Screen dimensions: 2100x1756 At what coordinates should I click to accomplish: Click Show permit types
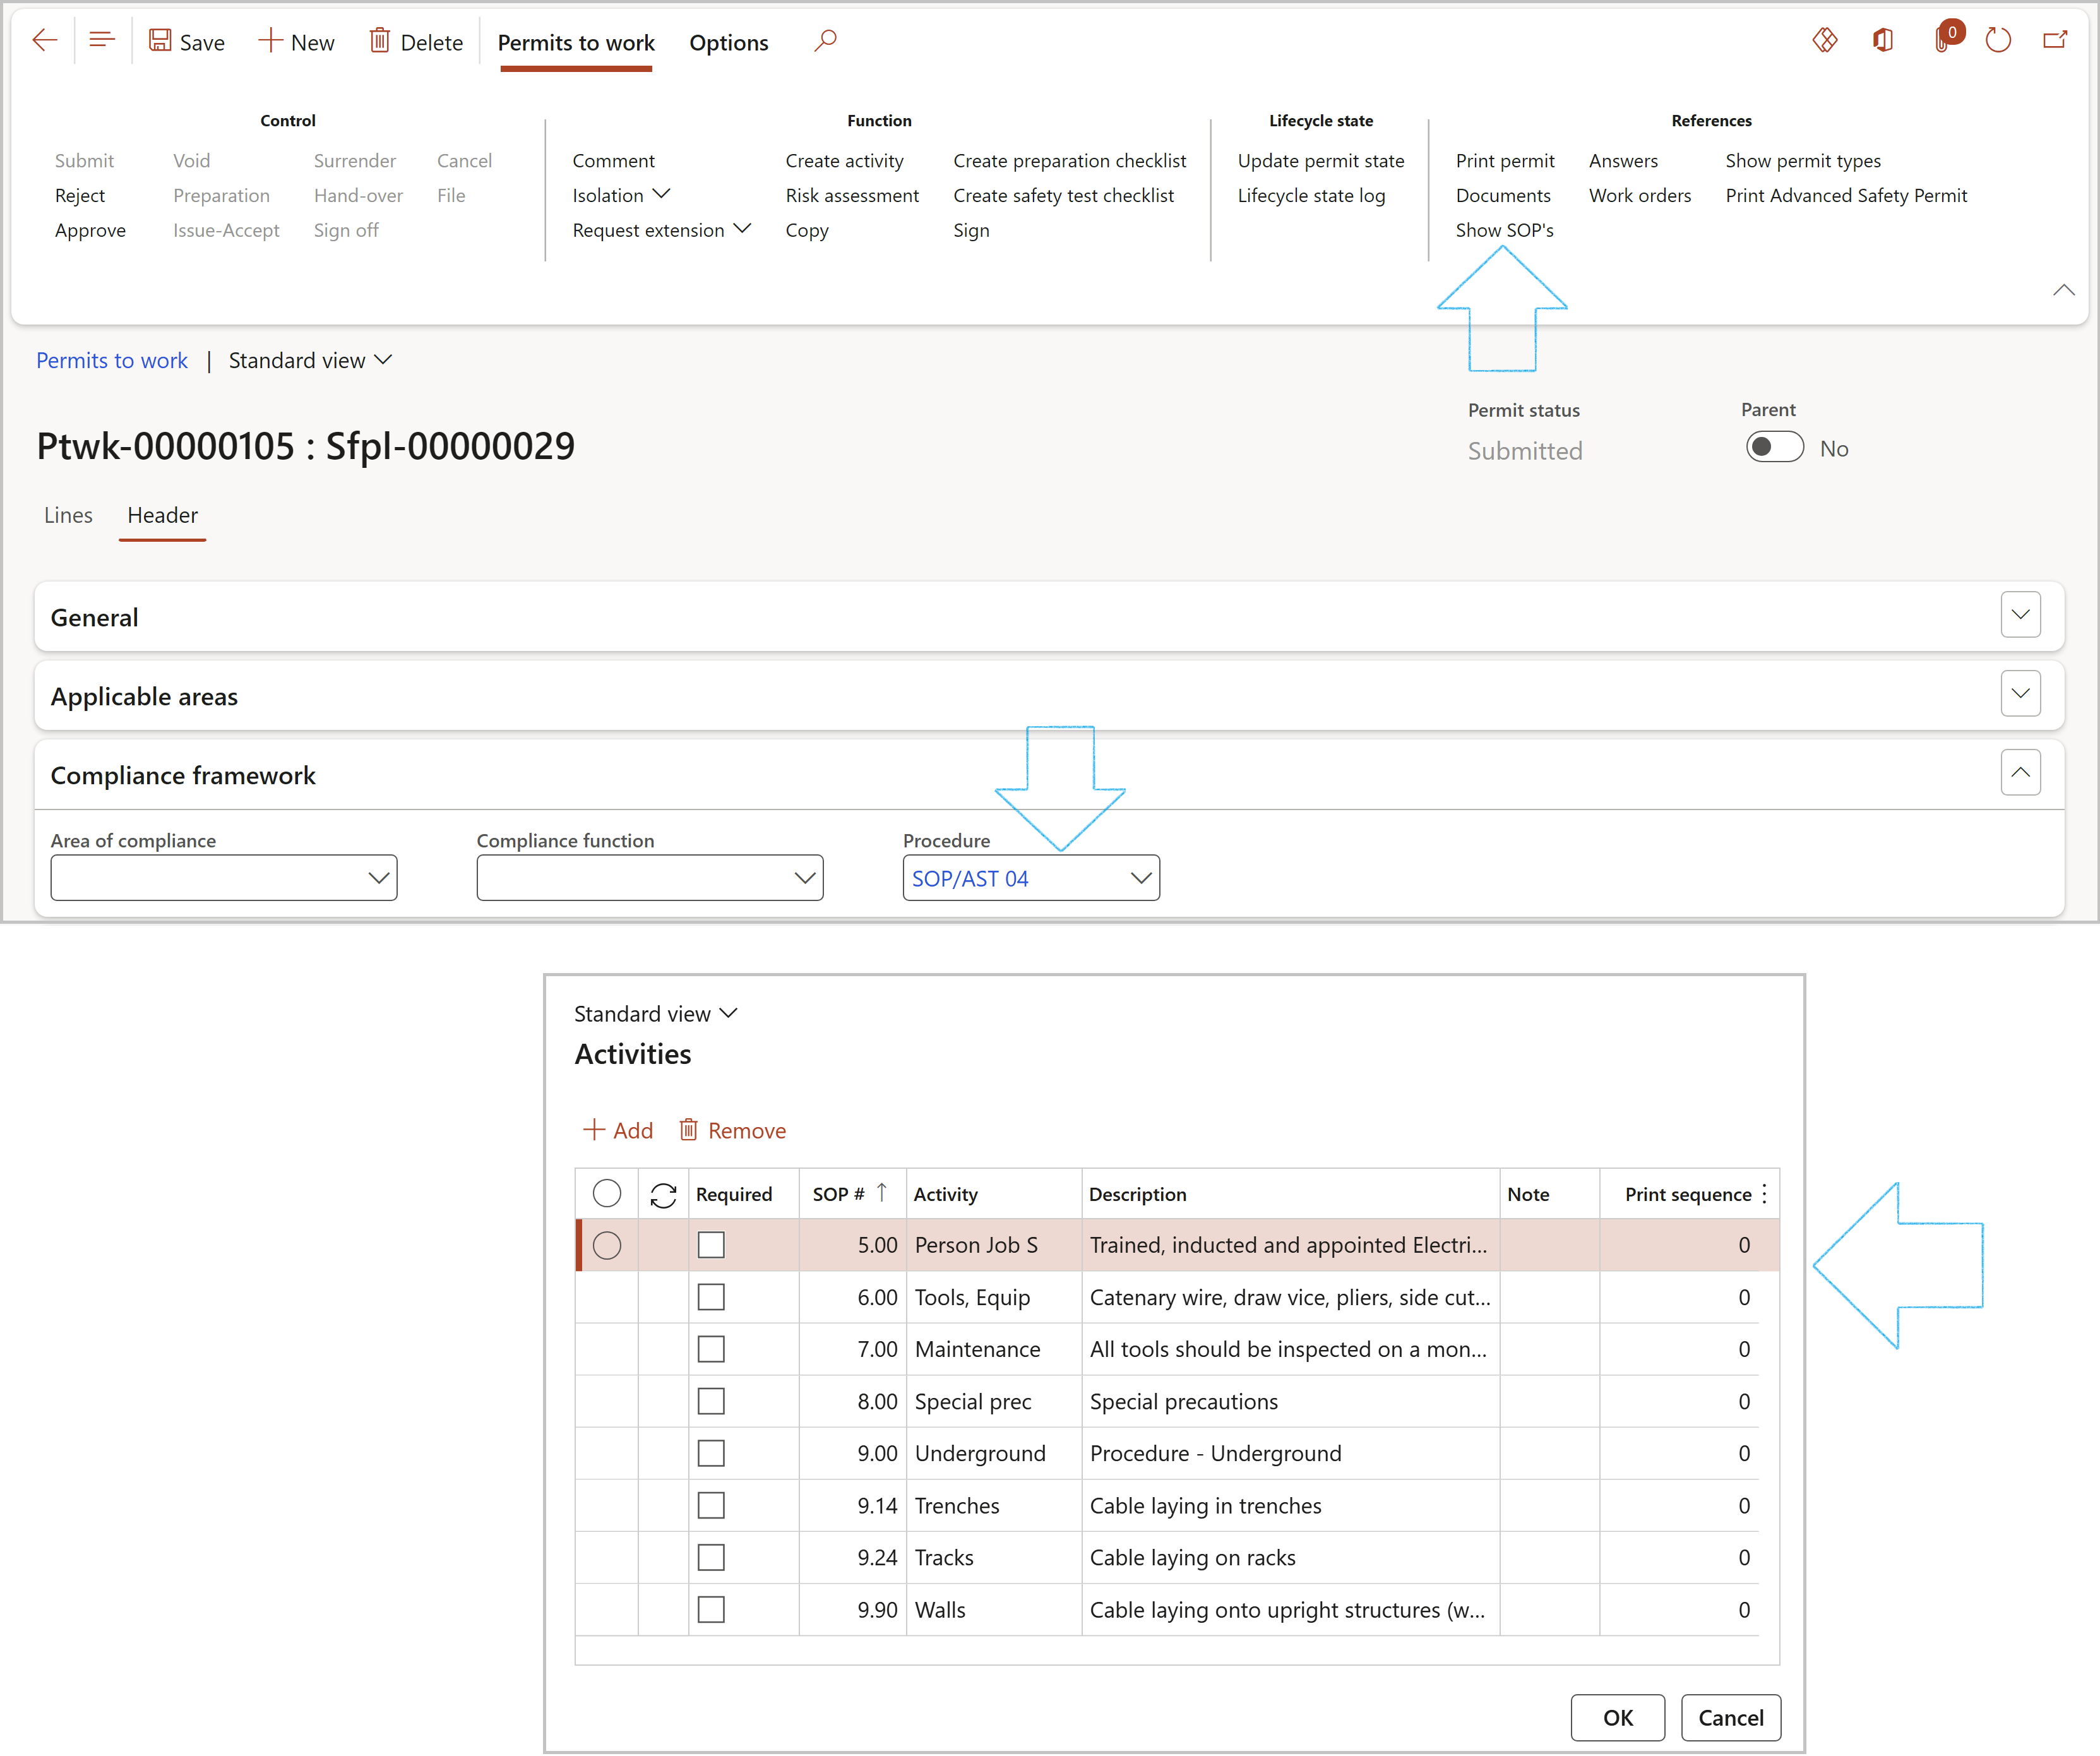1803,161
